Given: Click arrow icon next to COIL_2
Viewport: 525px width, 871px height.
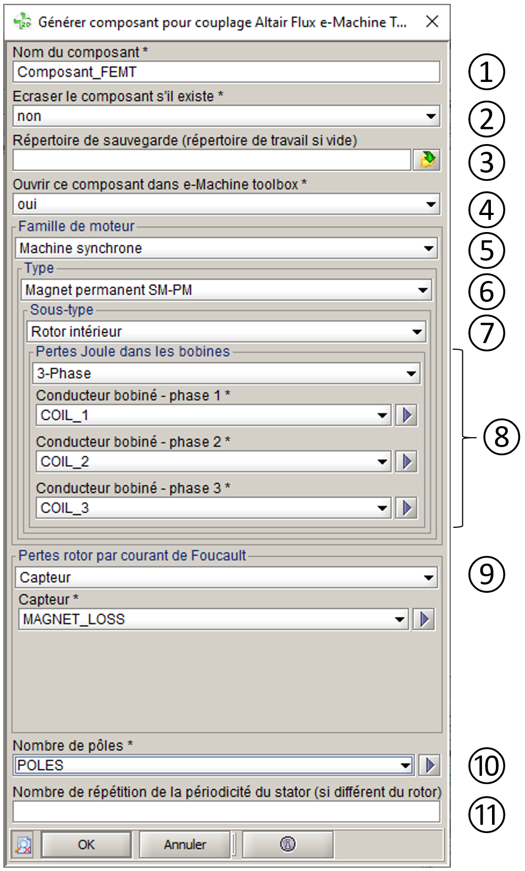Looking at the screenshot, I should (x=406, y=461).
